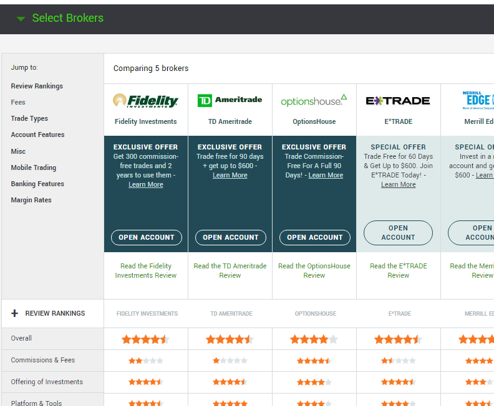Click E*TRADE's Overall star rating
The image size is (494, 406).
tap(398, 339)
